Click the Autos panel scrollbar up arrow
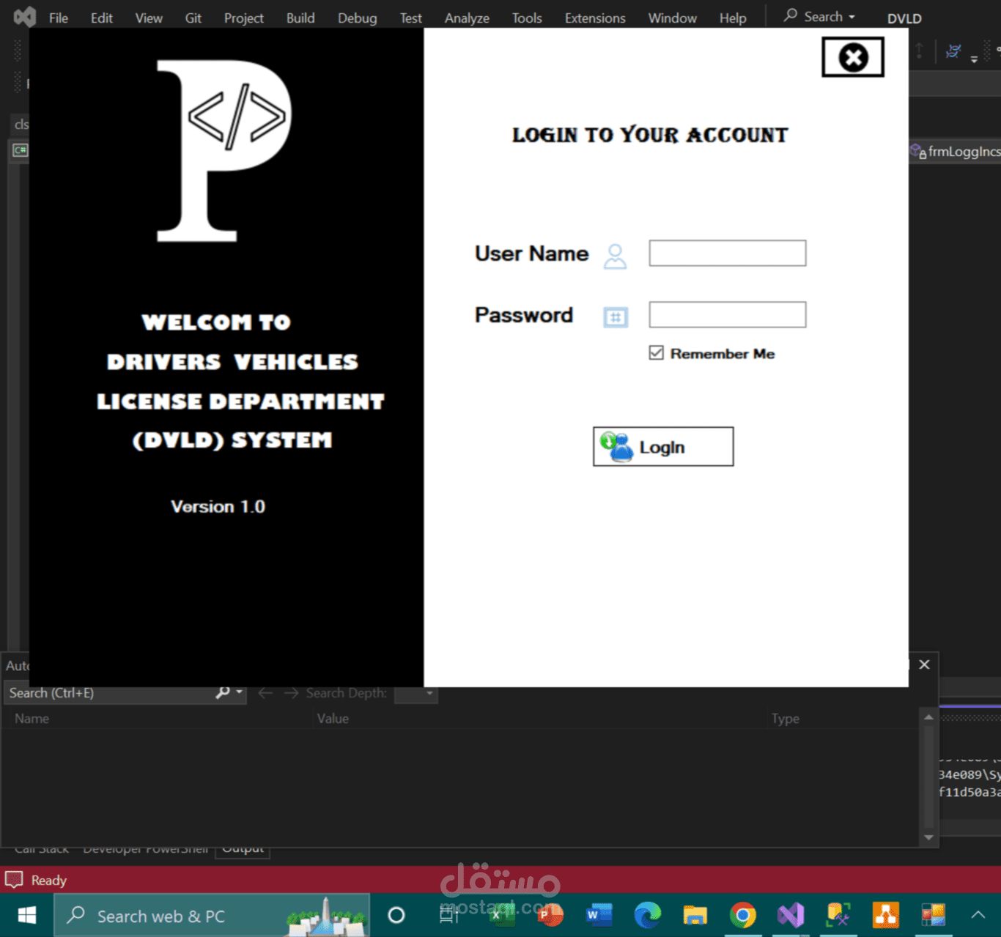The image size is (1001, 937). 928,717
